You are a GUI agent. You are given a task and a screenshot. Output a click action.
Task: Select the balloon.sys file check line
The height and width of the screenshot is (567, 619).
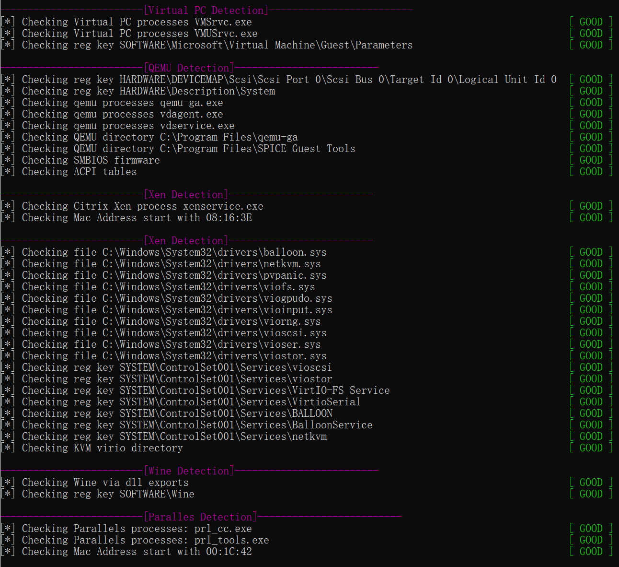(x=163, y=252)
